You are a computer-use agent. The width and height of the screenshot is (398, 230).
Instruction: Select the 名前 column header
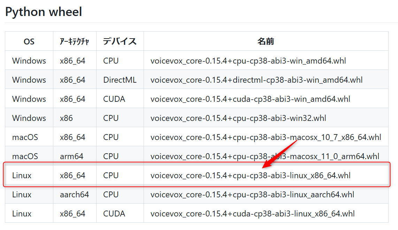266,41
